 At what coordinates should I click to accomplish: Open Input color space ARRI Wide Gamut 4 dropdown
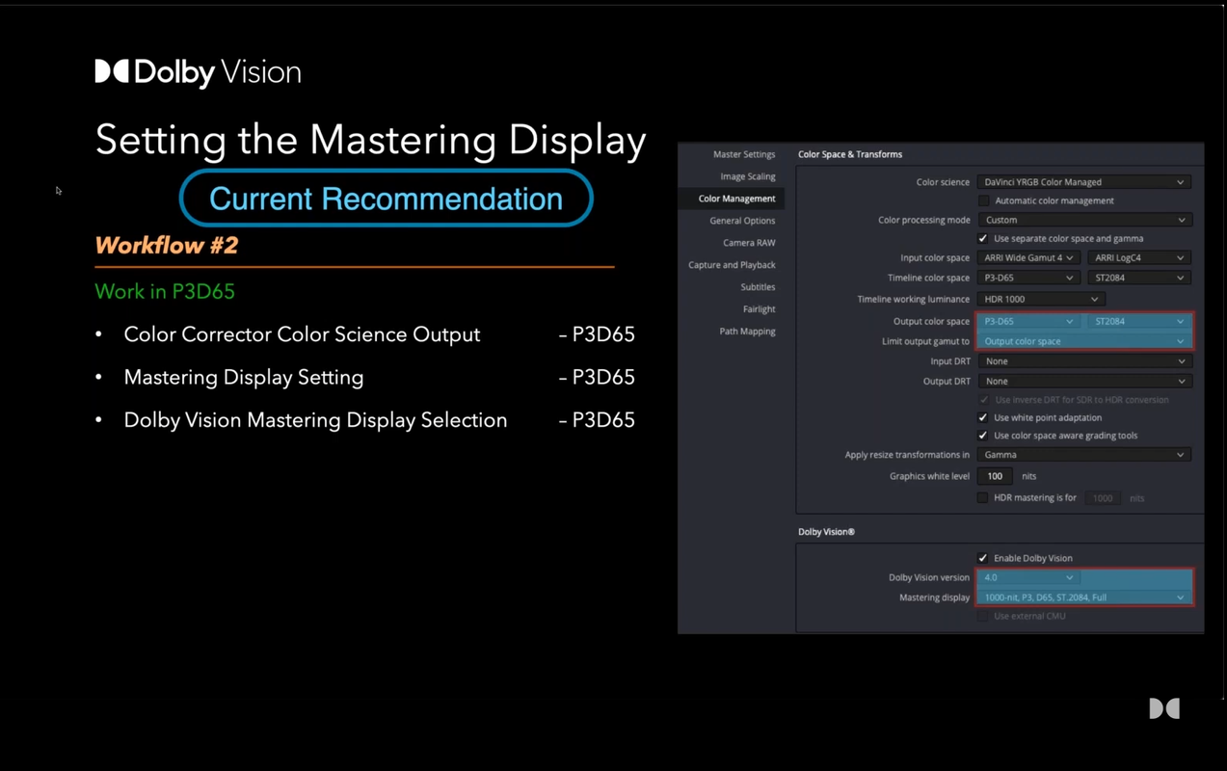[1027, 258]
